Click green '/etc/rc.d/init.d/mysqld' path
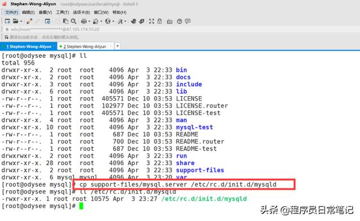 tap(204, 199)
